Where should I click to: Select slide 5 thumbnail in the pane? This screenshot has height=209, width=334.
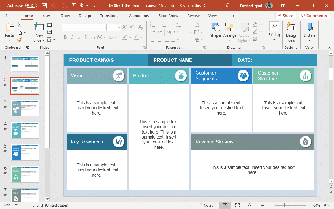point(25,152)
